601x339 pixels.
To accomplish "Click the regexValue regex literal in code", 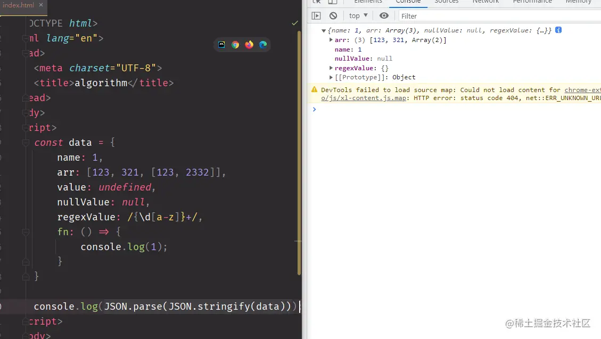I will pos(162,217).
